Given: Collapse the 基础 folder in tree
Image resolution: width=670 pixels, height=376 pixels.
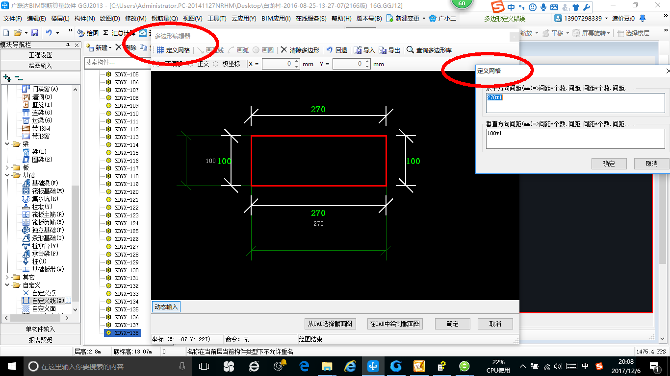Looking at the screenshot, I should [x=7, y=175].
